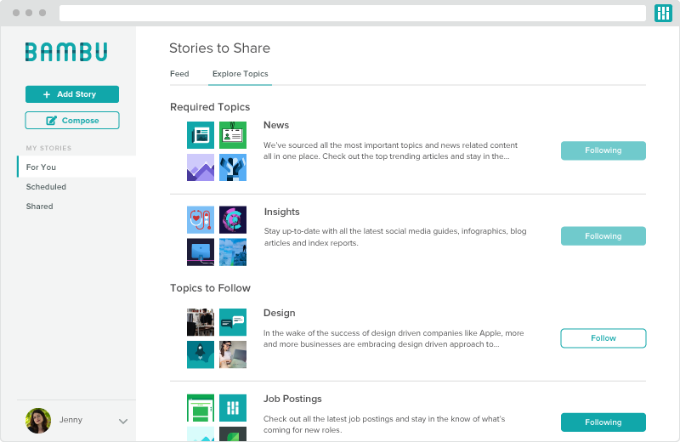This screenshot has height=442, width=680.
Task: Click the Design description text
Action: [394, 338]
